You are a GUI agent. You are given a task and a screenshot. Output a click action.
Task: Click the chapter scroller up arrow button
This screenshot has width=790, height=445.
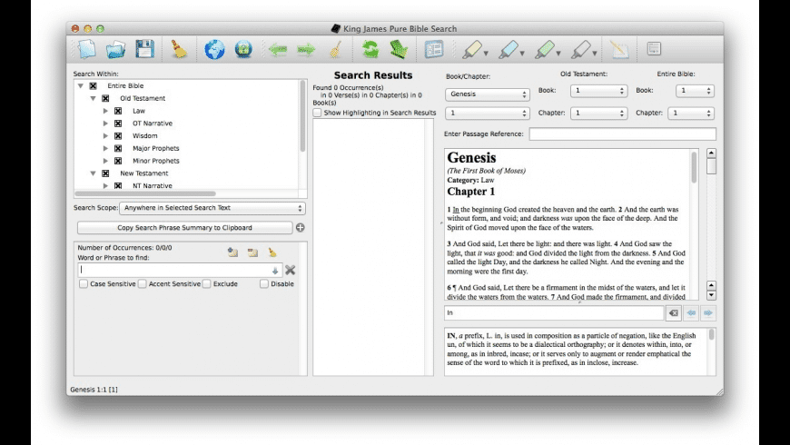click(x=711, y=153)
